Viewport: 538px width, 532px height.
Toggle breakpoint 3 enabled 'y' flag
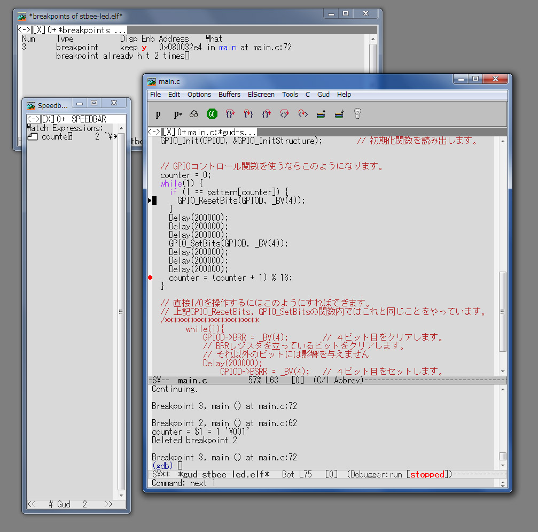click(x=144, y=48)
